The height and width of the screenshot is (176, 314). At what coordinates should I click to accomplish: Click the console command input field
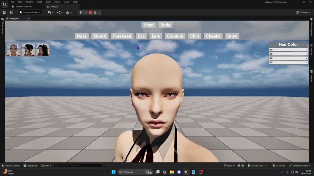coord(78,166)
